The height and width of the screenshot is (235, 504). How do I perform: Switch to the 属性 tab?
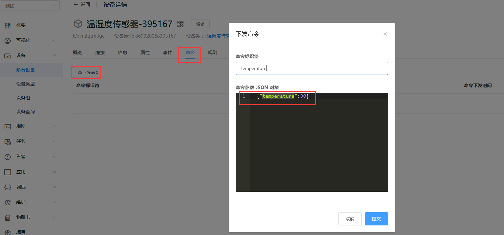click(x=145, y=52)
